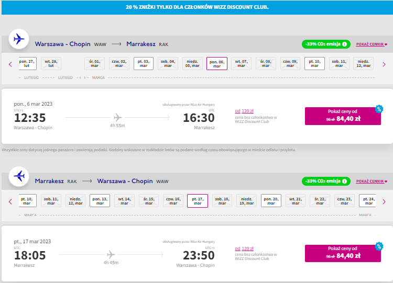Open outbound od 139 zł price link

click(244, 111)
